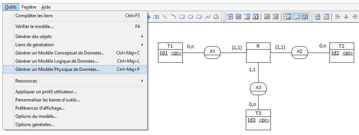Click the Id2 identifier attribute

click(335, 53)
